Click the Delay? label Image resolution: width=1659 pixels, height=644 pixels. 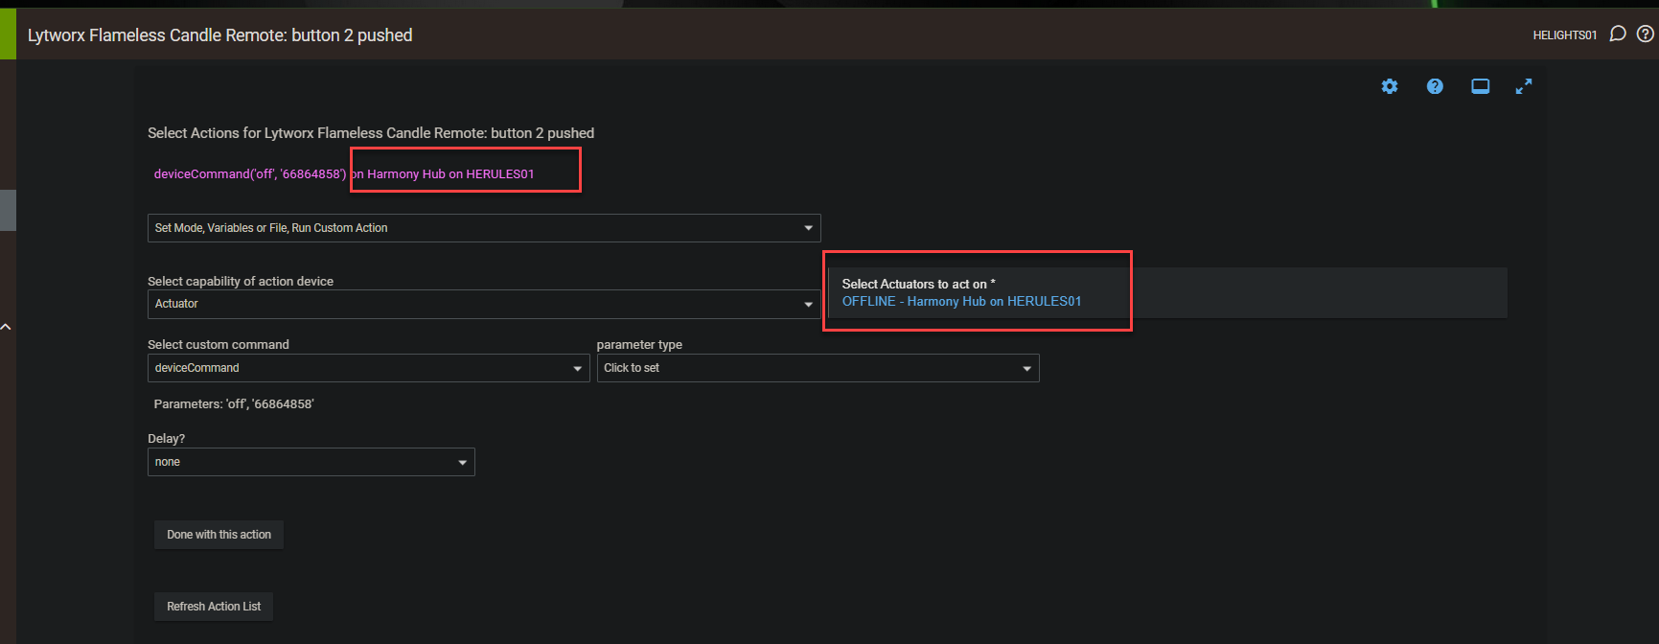coord(167,438)
